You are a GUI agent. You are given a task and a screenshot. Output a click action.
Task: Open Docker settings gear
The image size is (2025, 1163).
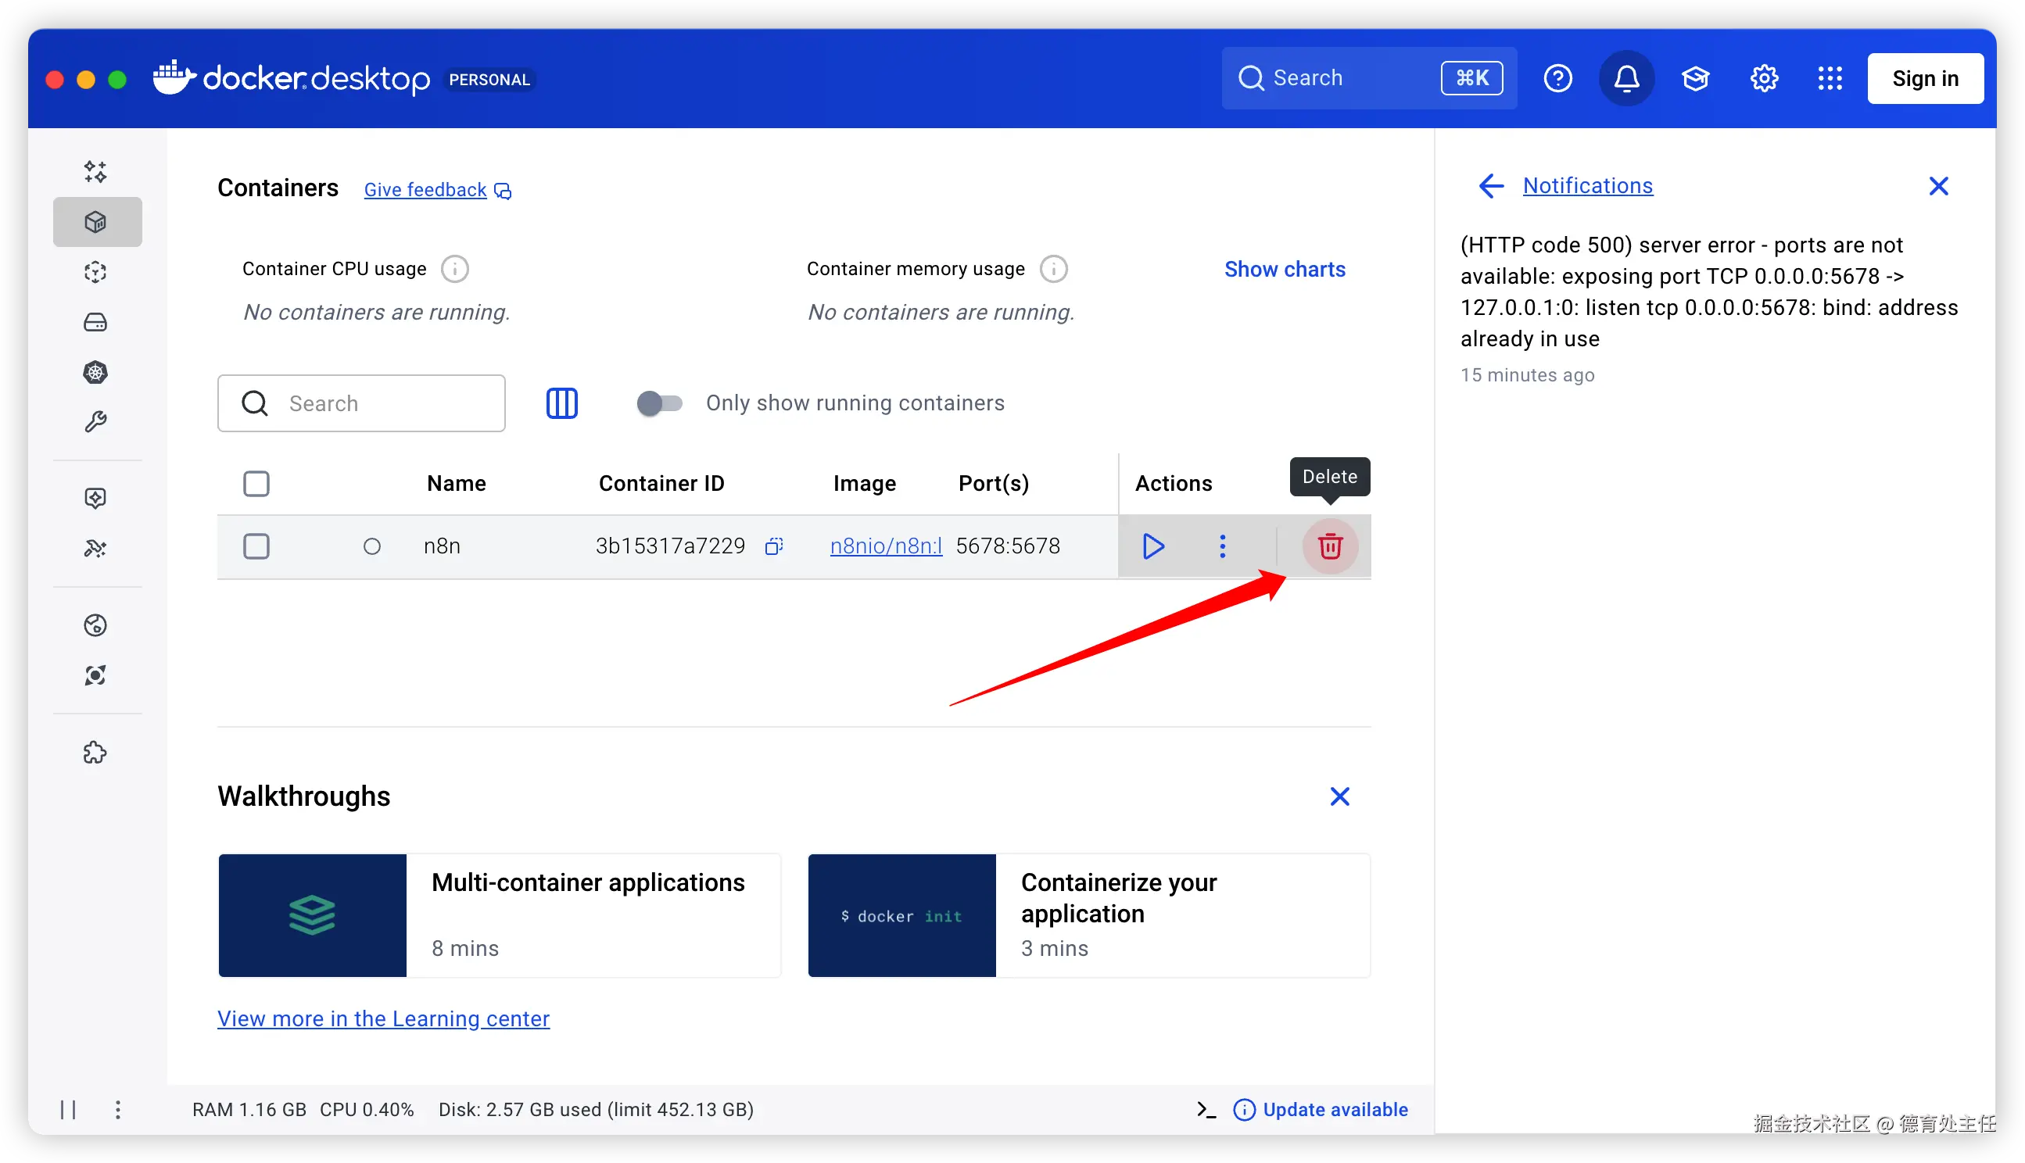1764,78
